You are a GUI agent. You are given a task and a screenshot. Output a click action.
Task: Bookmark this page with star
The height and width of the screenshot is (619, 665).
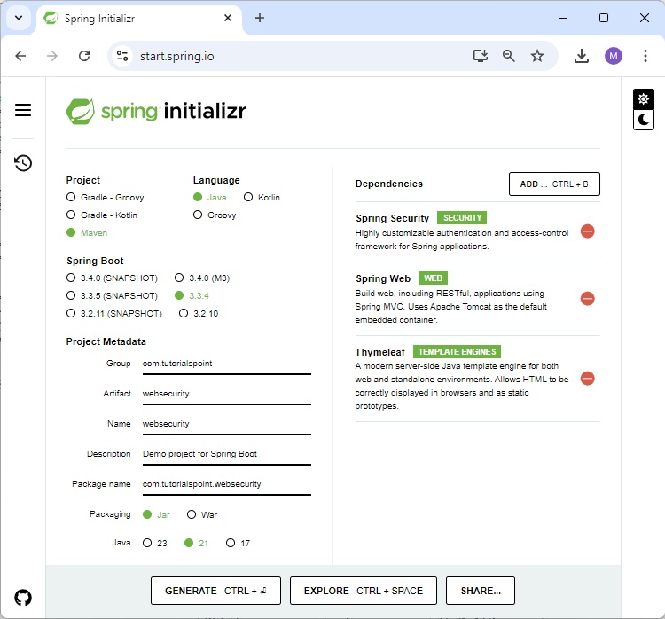(537, 56)
